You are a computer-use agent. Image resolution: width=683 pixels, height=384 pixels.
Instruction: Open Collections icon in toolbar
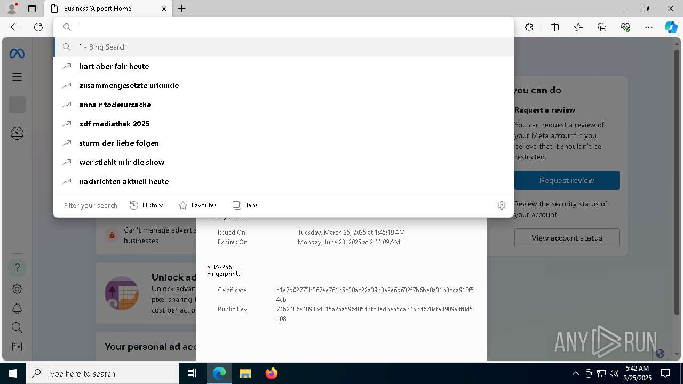602,27
